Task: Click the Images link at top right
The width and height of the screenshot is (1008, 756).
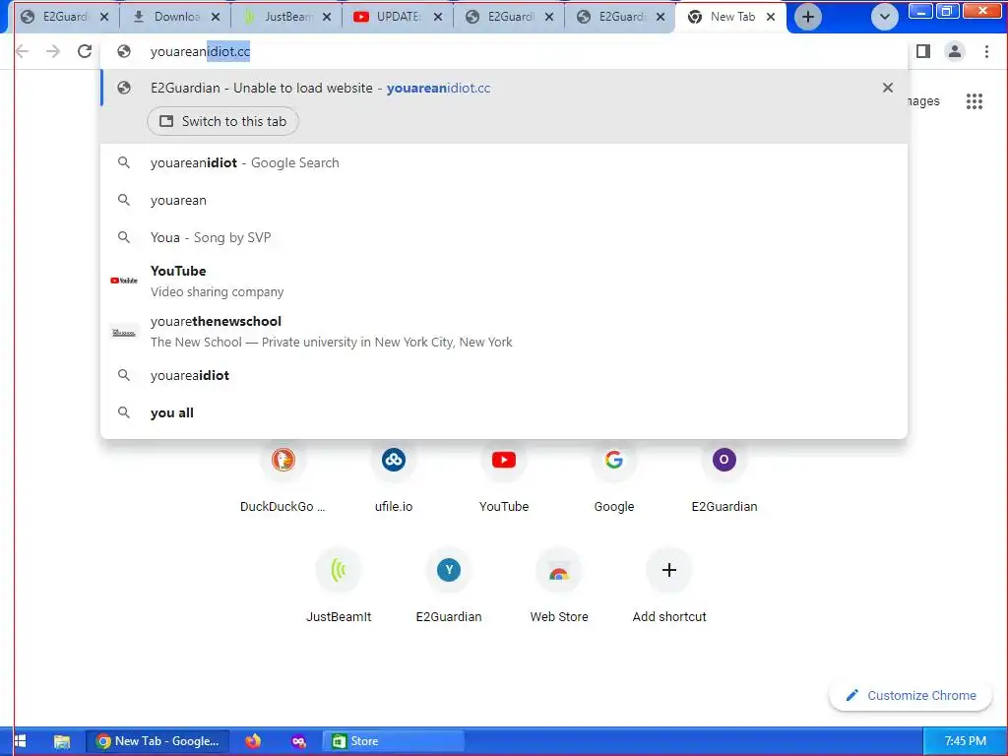Action: coord(923,101)
